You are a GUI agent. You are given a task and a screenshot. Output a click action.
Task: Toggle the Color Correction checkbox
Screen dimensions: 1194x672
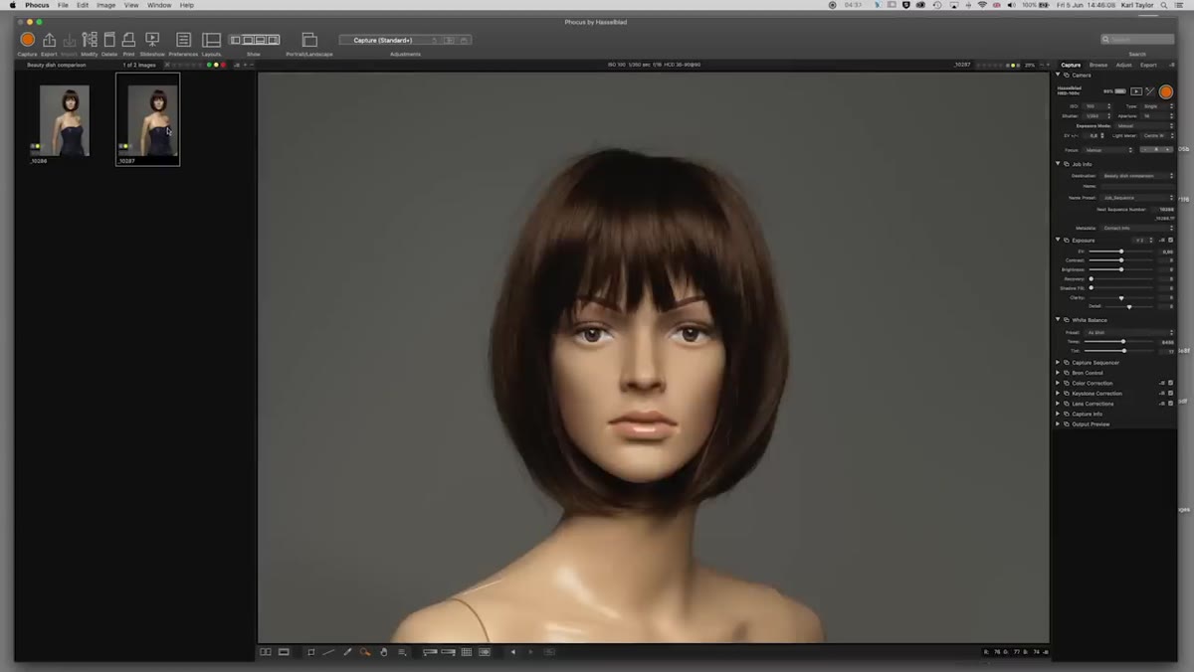point(1170,383)
